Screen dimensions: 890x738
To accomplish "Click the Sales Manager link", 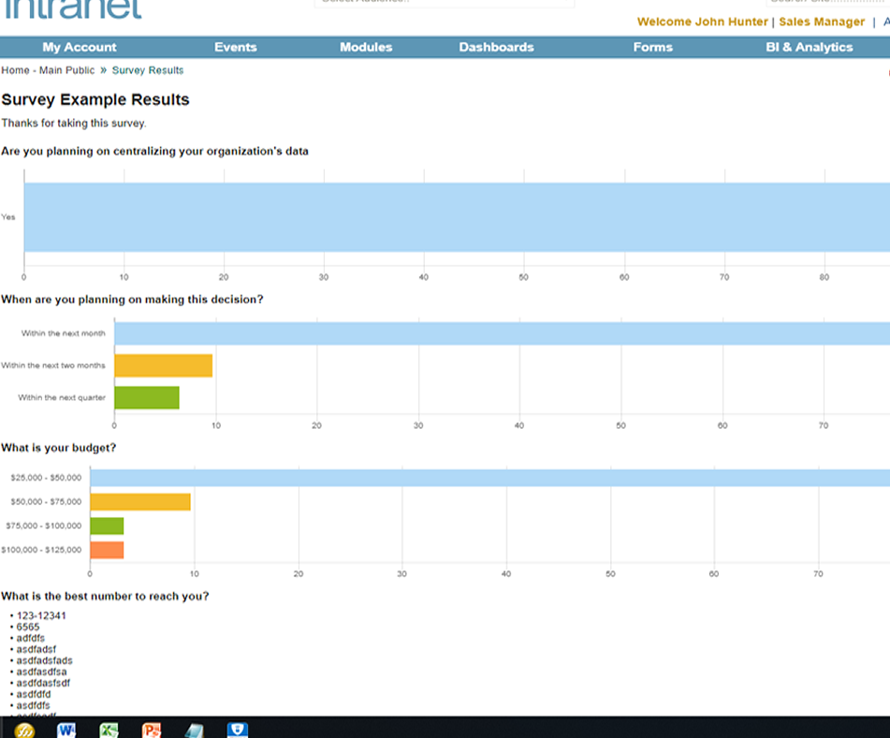I will coord(822,22).
